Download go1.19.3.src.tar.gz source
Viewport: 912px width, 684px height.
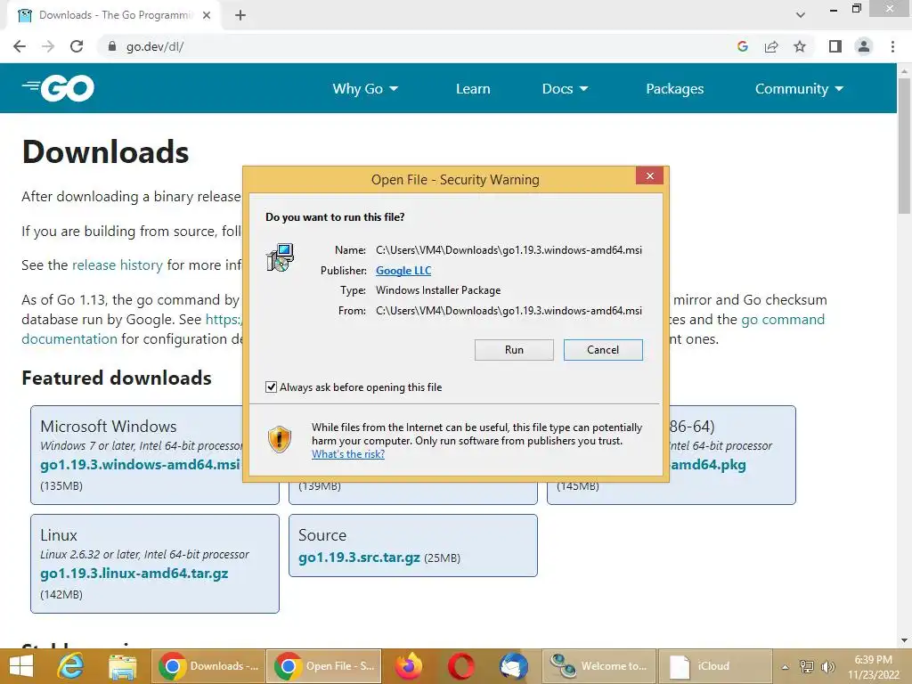[x=359, y=558]
